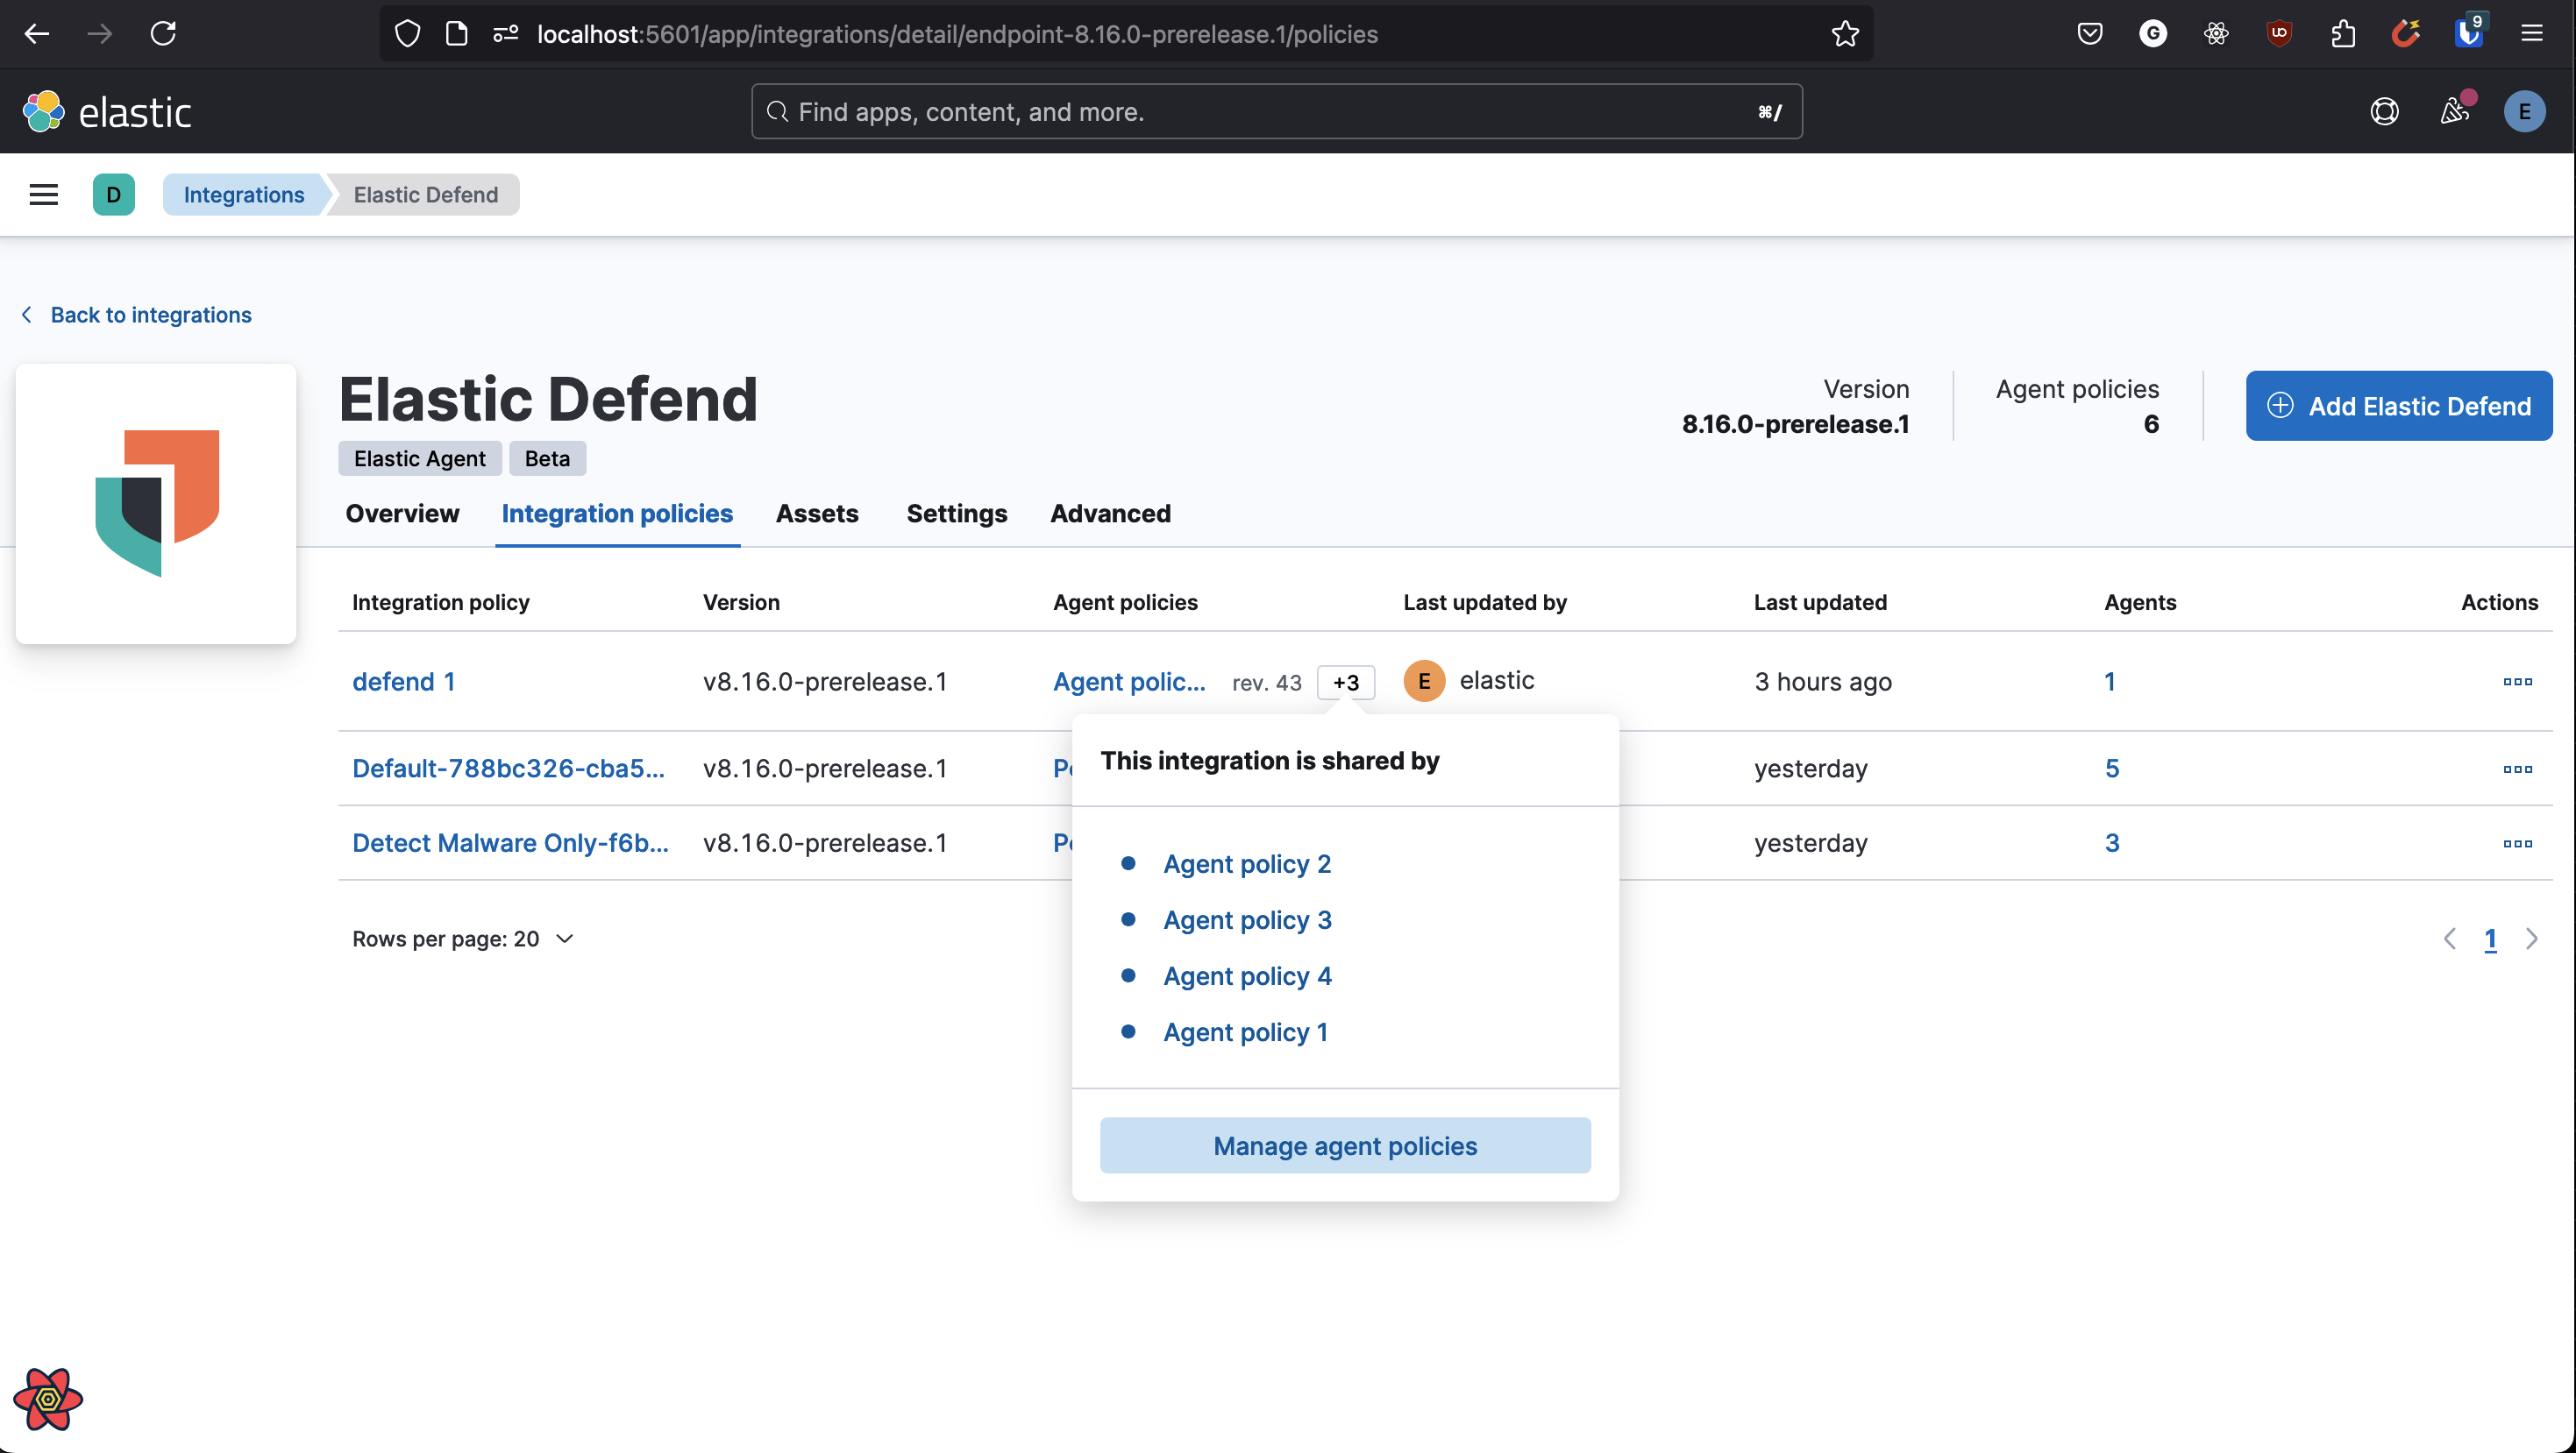Open the React DevTools extension icon

tap(2216, 34)
